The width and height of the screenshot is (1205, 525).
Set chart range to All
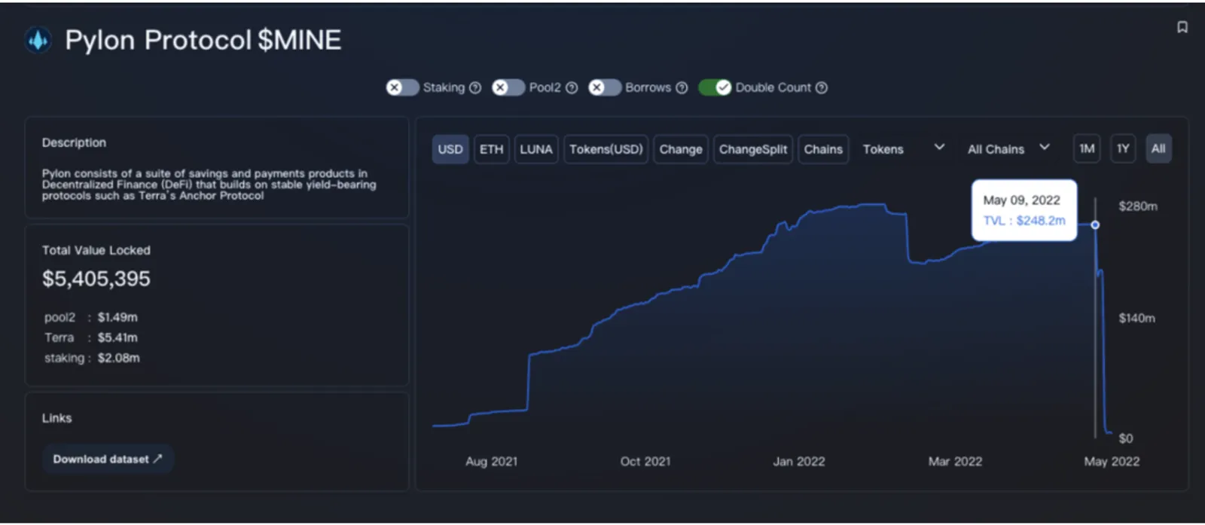tap(1158, 148)
